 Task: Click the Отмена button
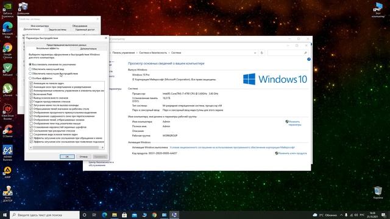pyautogui.click(x=83, y=157)
